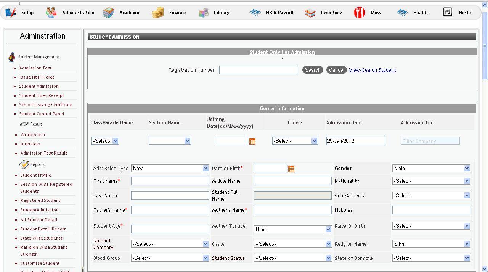Open the State of Domicile dropdown
Viewport: 488px width, 272px height.
(x=431, y=258)
